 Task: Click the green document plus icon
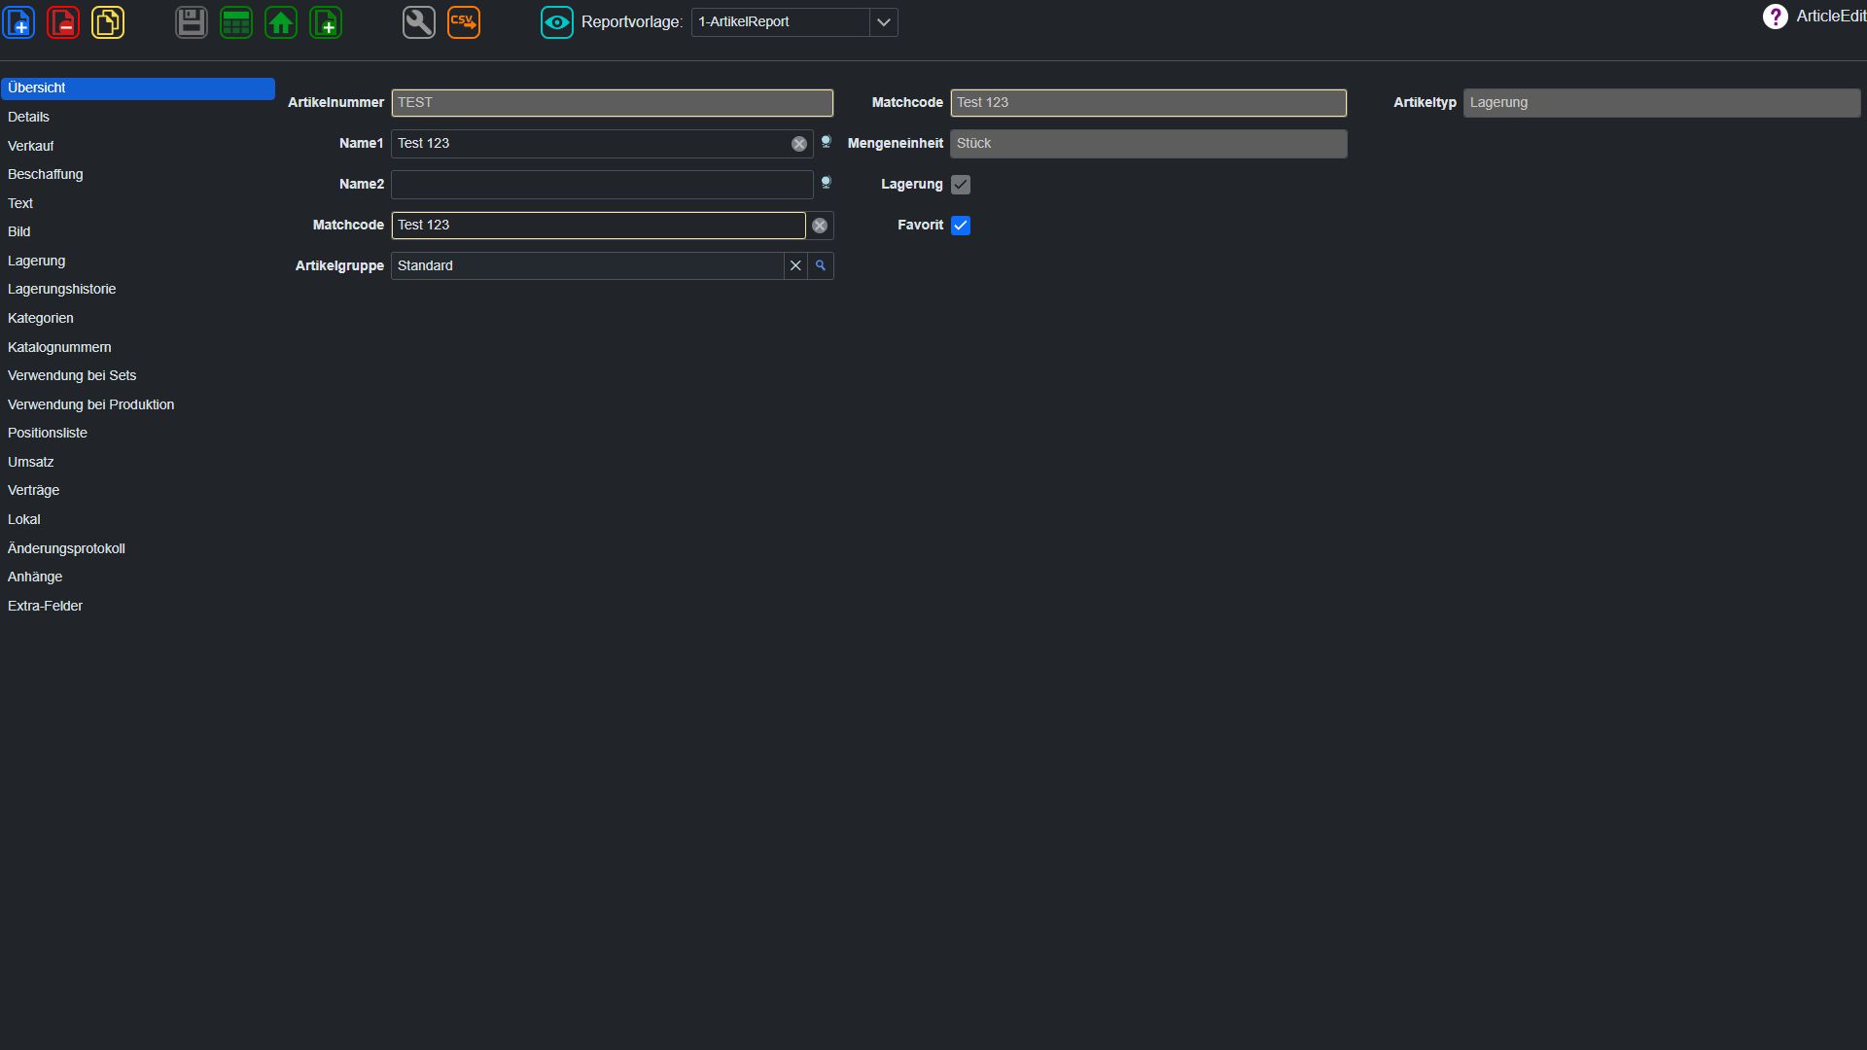coord(326,22)
